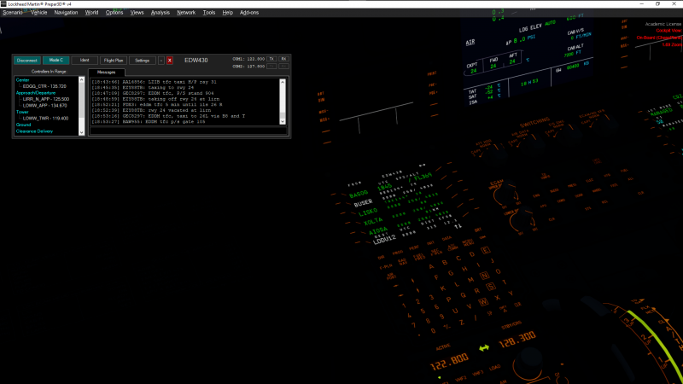Open the Network menu
The width and height of the screenshot is (683, 384).
coord(186,13)
